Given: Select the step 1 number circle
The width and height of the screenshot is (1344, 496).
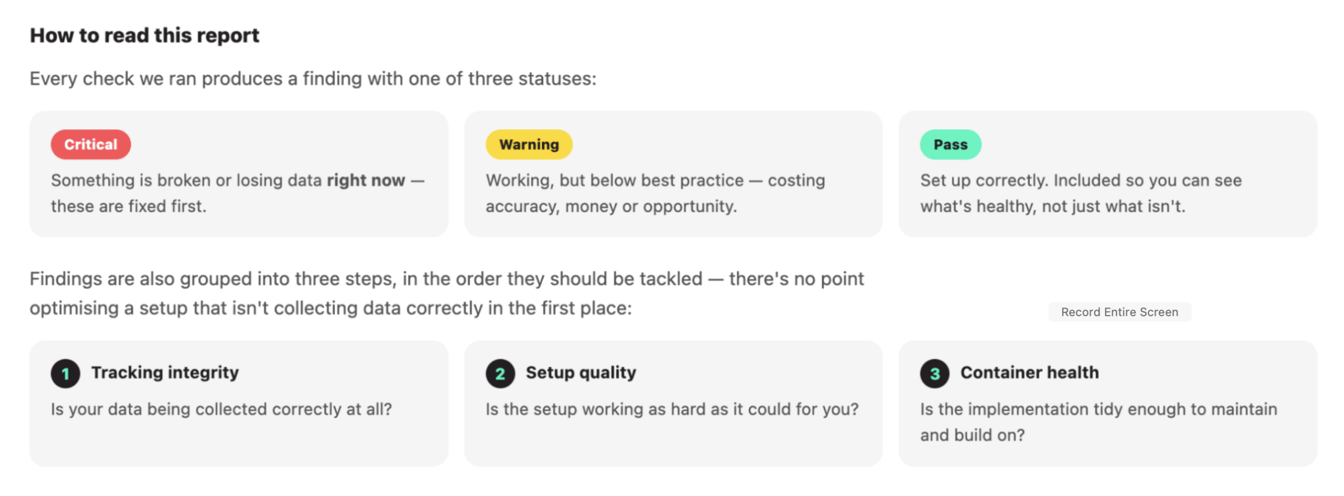Looking at the screenshot, I should coord(66,373).
